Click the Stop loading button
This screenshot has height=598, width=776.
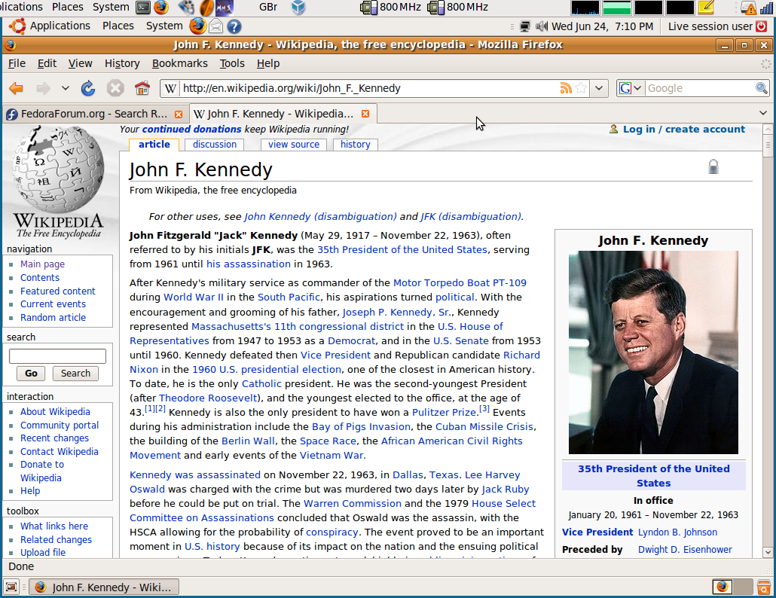point(115,89)
